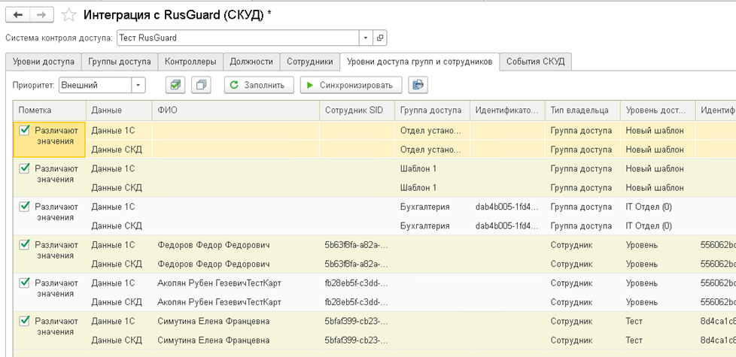736x357 pixels.
Task: Switch to the Группы доступа tab
Action: 119,62
